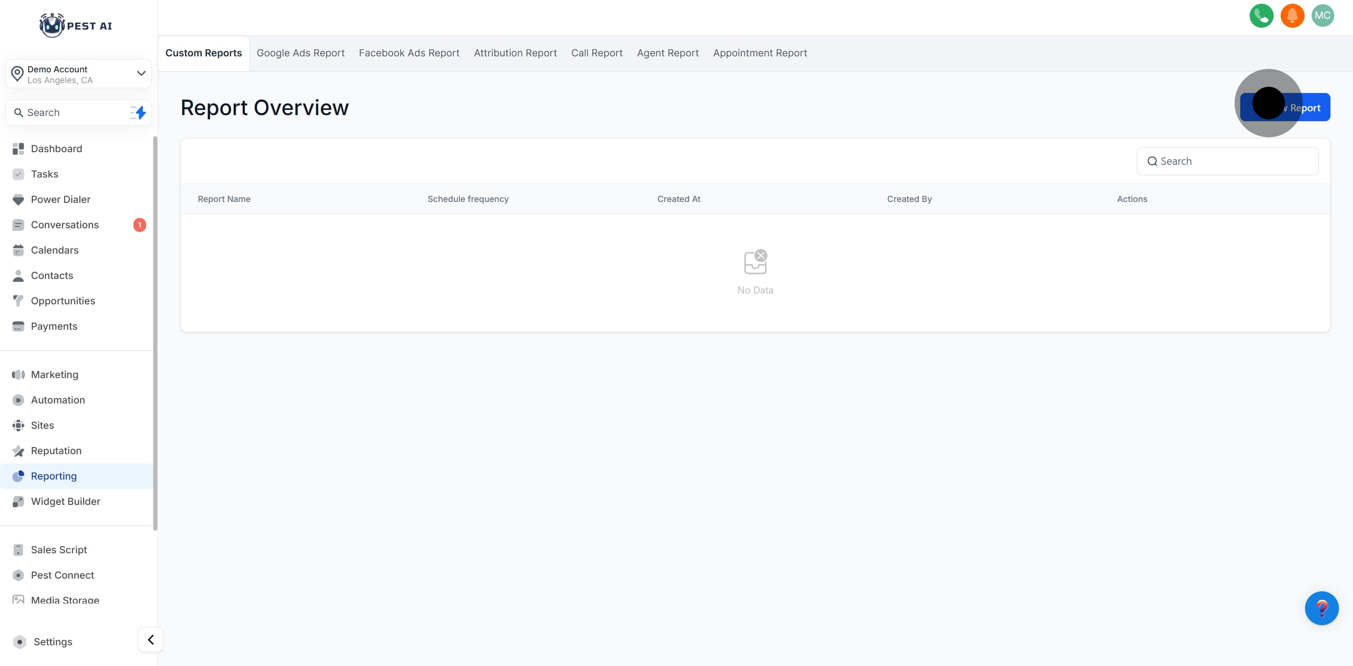Select the Media Storage icon

click(x=18, y=600)
